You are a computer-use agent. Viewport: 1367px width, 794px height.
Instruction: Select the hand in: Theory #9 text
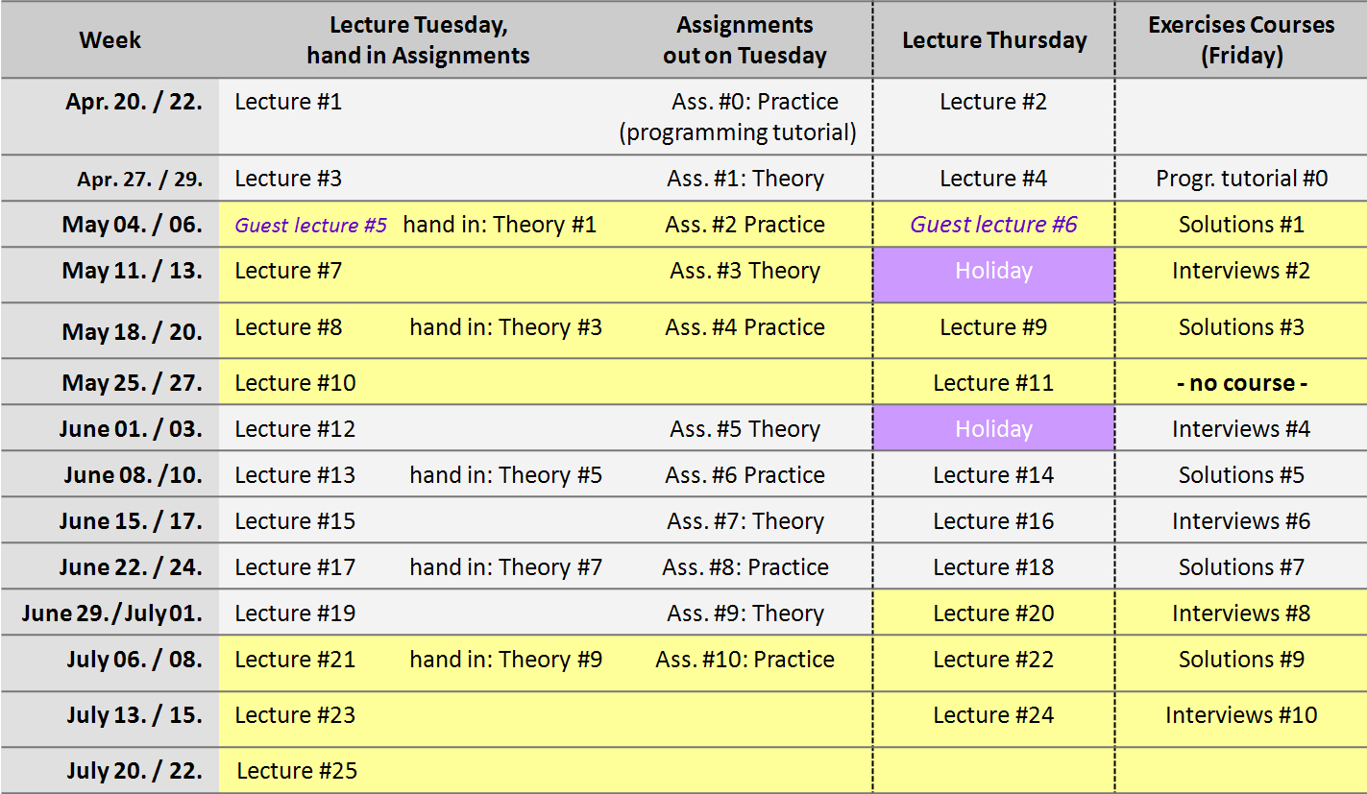506,660
